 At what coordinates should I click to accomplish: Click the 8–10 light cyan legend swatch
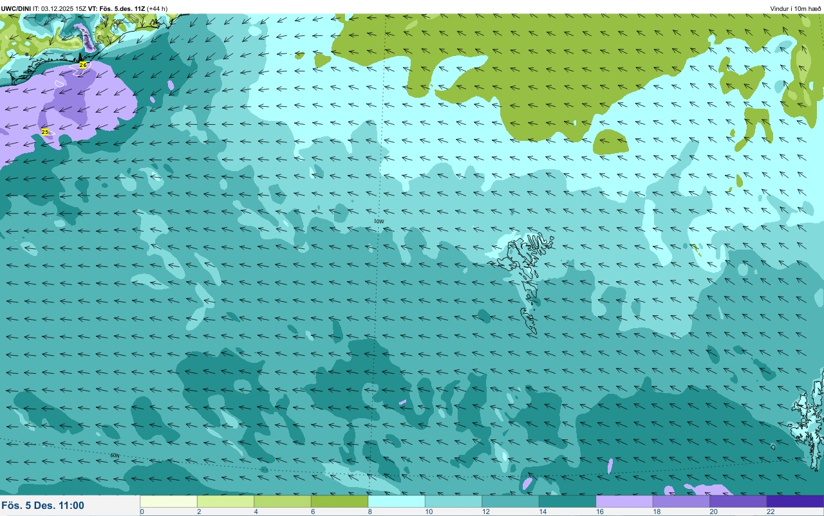[x=397, y=501]
